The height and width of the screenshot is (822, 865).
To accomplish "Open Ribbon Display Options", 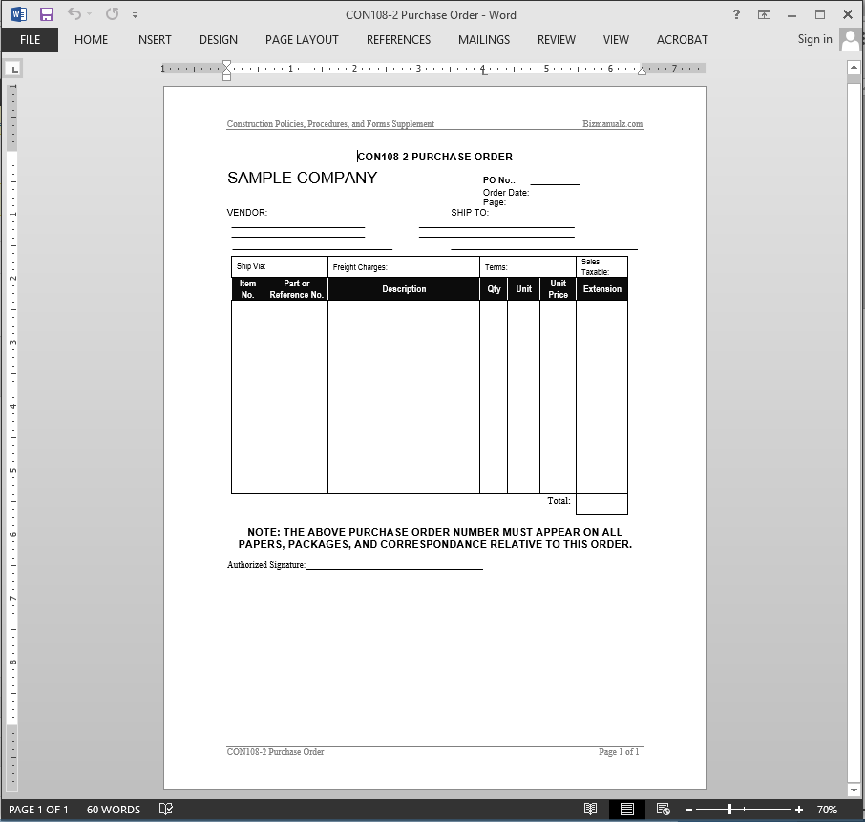I will point(764,15).
